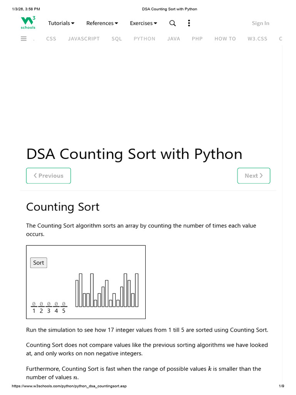Viewport: 296px width, 395px height.
Task: Expand the Exercises dropdown
Action: click(x=143, y=23)
